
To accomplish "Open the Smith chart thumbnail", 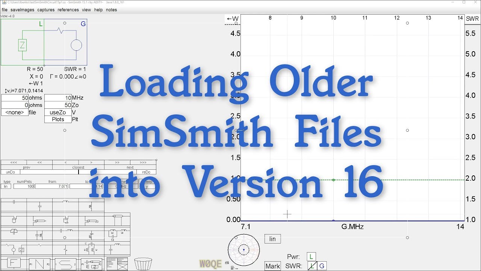I will [x=244, y=250].
